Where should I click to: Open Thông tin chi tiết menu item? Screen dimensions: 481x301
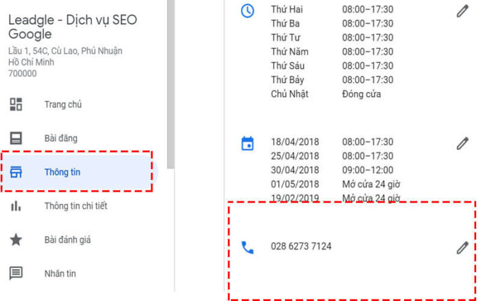pyautogui.click(x=76, y=206)
